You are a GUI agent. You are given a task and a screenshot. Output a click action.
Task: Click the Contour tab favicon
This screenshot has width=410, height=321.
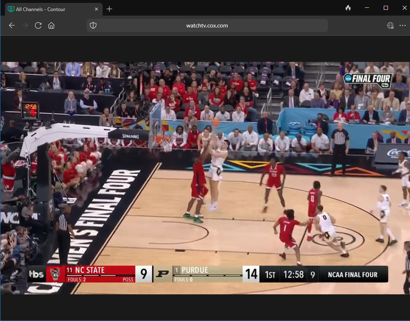pos(11,9)
